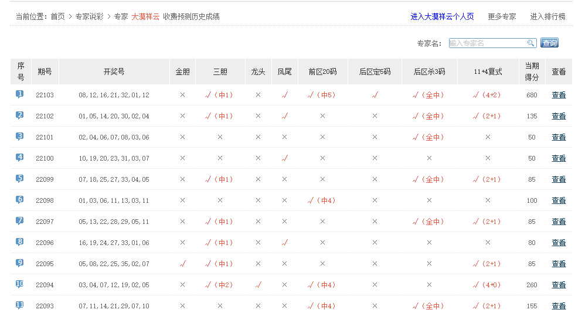View details for period 22097
Image resolution: width=575 pixels, height=313 pixels.
[x=559, y=222]
